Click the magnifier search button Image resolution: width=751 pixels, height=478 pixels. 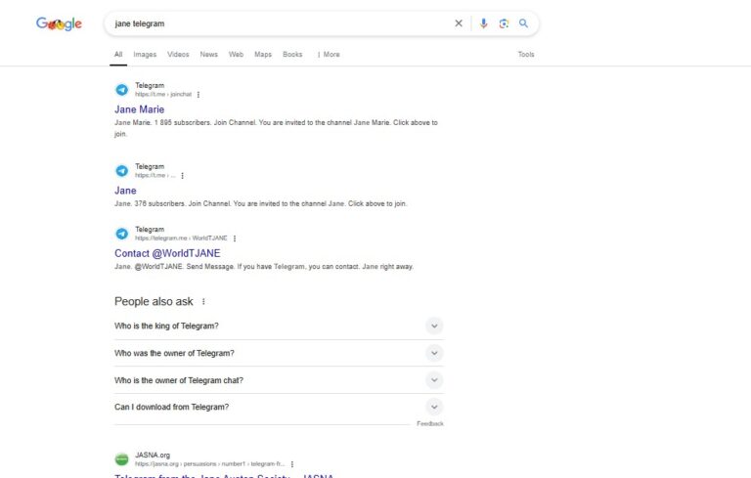524,23
